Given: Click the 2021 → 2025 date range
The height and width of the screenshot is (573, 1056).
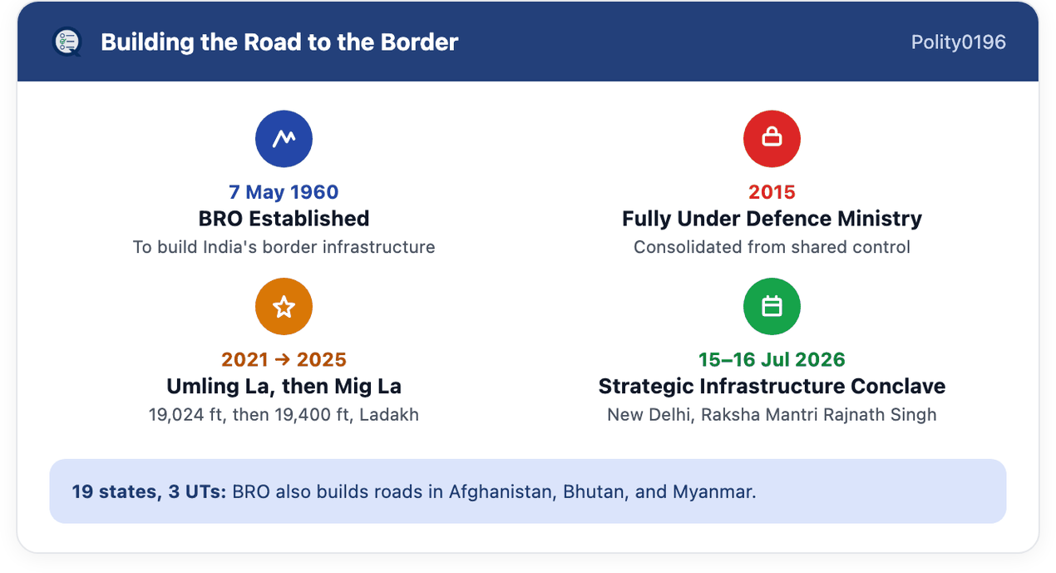Looking at the screenshot, I should tap(284, 360).
